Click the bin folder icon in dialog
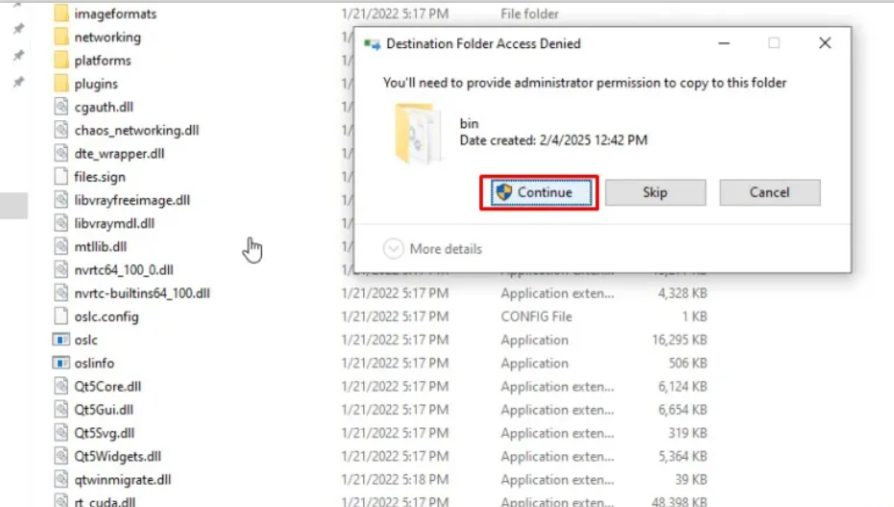Screen dimensions: 894x507 (x=419, y=133)
